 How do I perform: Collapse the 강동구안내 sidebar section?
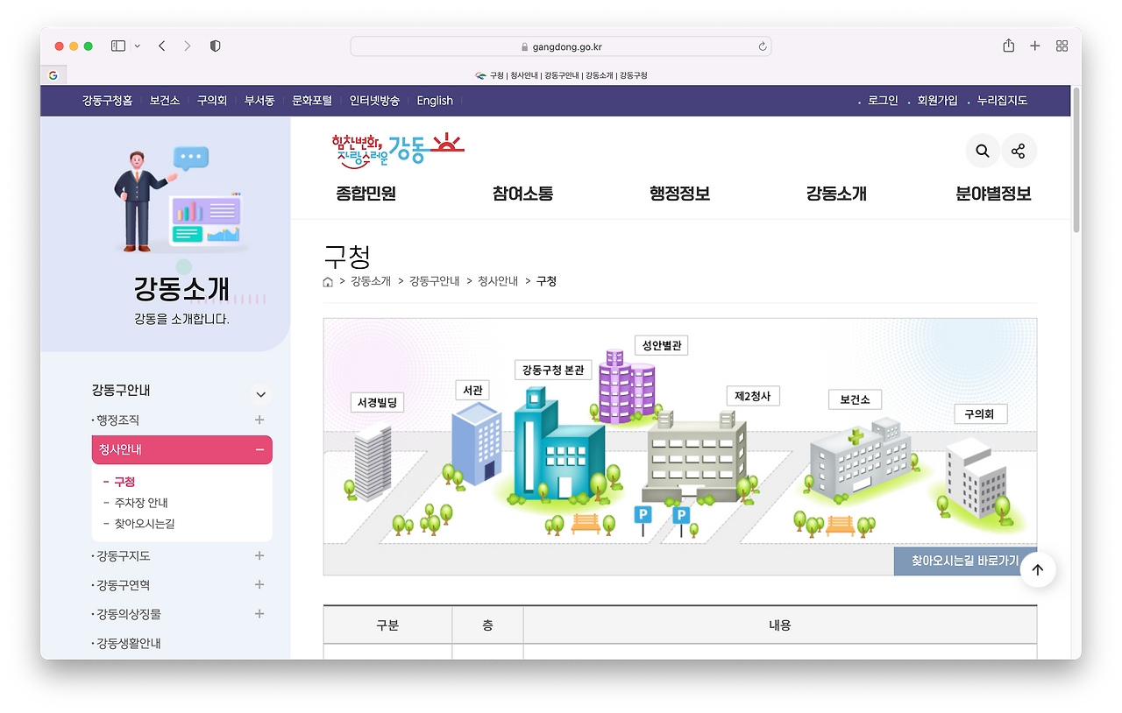coord(260,394)
